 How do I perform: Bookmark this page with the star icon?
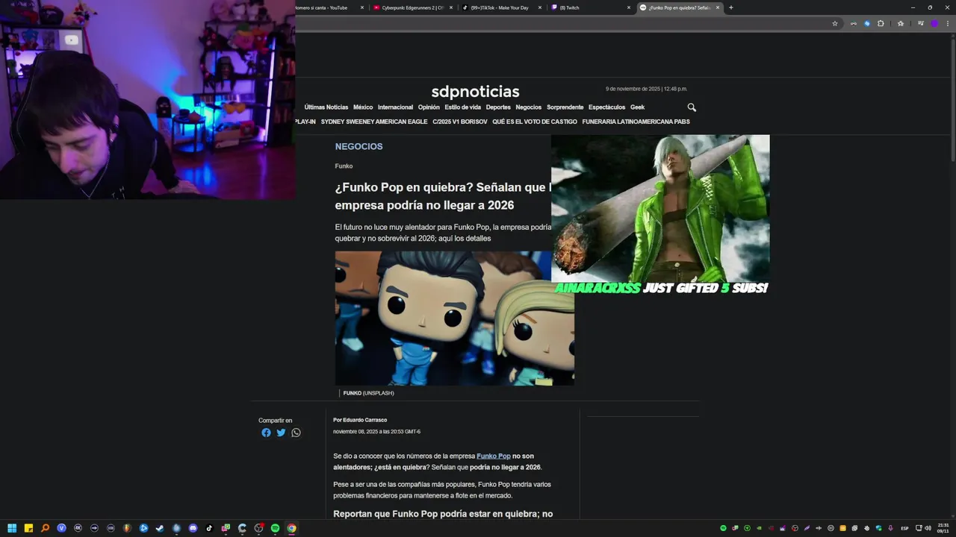coord(835,23)
